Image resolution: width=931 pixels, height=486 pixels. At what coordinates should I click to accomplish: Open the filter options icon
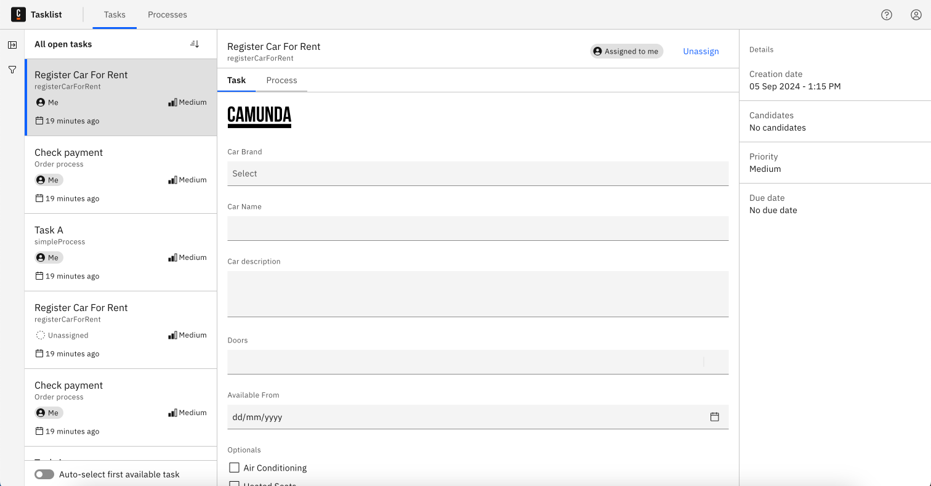12,70
